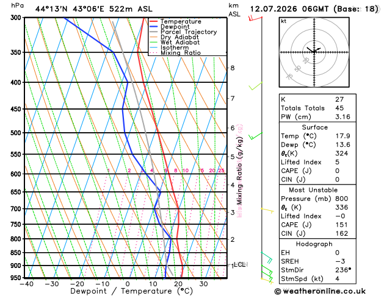384x296 pixels.
Task: Click the 'Mixing Ratio (g/kg)' vertical axis label
Action: tap(239, 171)
